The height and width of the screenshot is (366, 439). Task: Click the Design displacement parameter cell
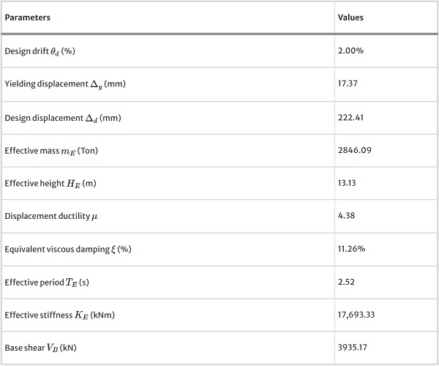(62, 117)
